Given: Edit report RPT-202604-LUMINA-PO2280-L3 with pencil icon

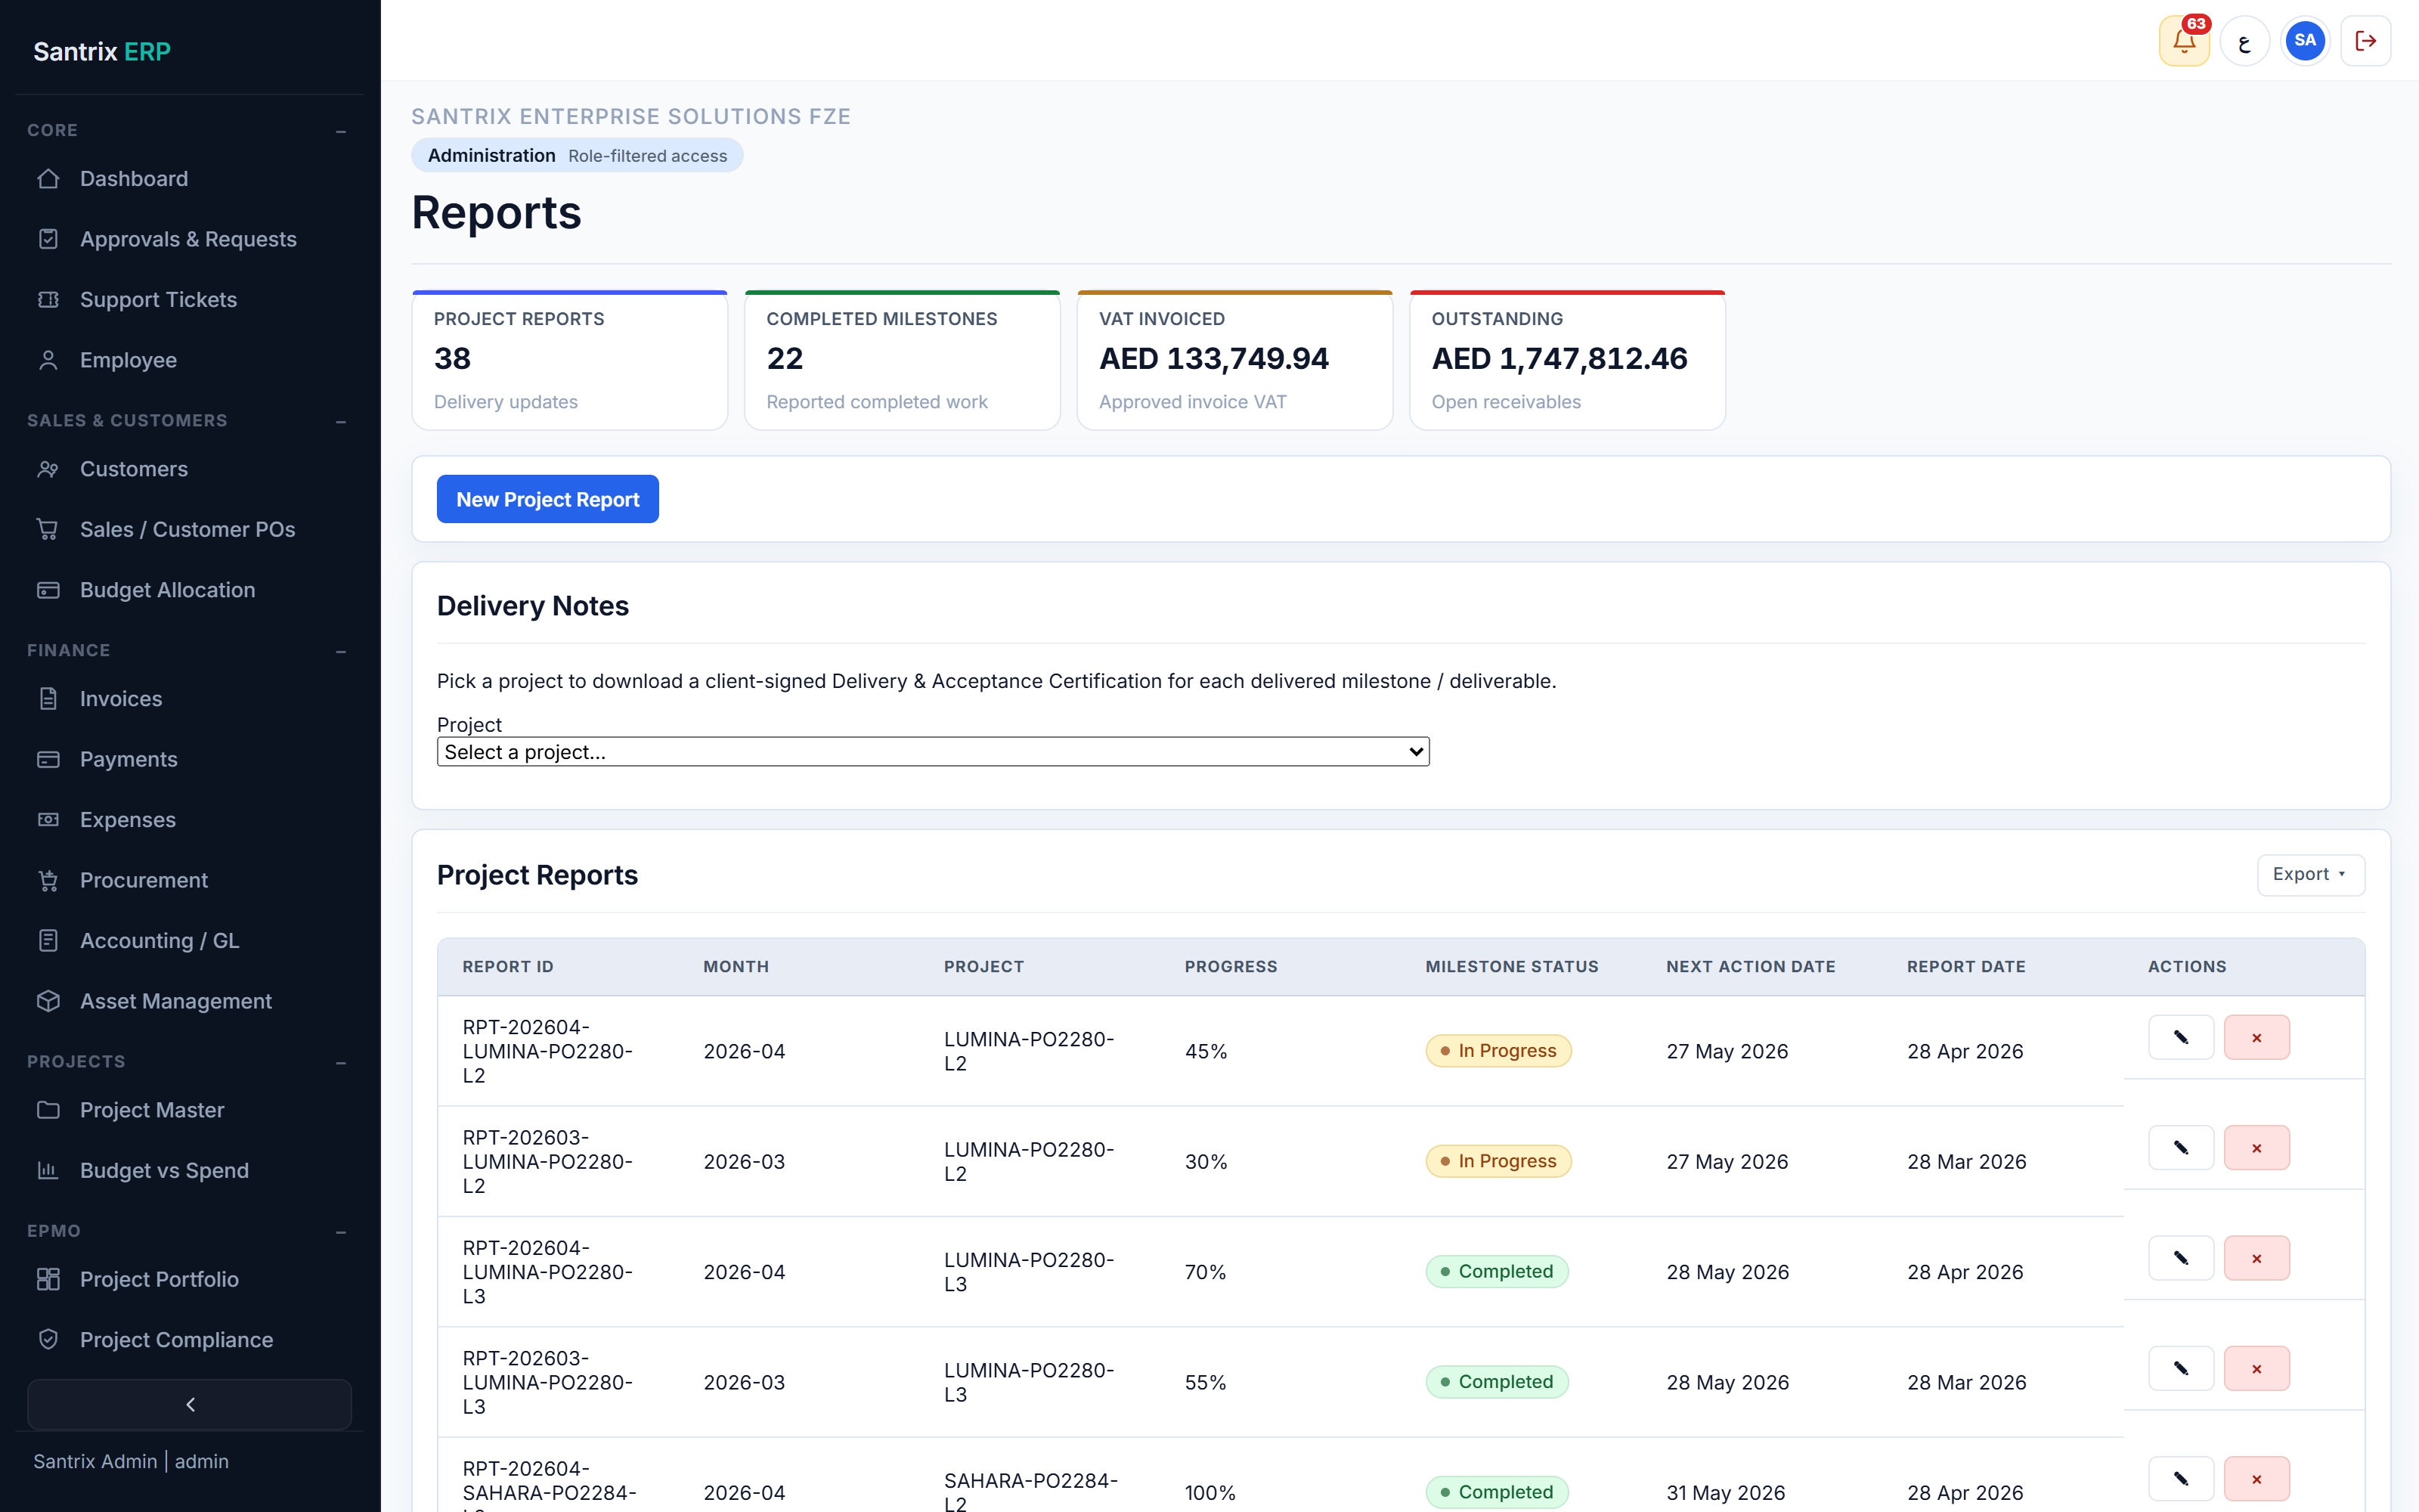Looking at the screenshot, I should 2181,1258.
